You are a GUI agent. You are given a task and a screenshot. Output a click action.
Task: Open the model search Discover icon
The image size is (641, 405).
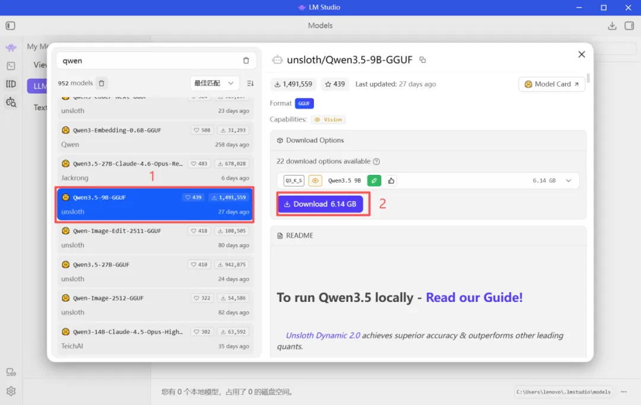pos(11,102)
